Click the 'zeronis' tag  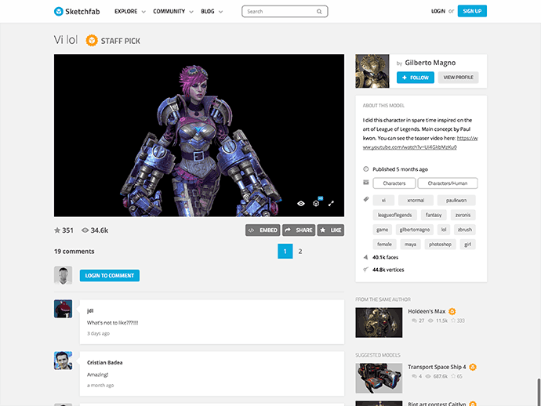[x=463, y=215]
